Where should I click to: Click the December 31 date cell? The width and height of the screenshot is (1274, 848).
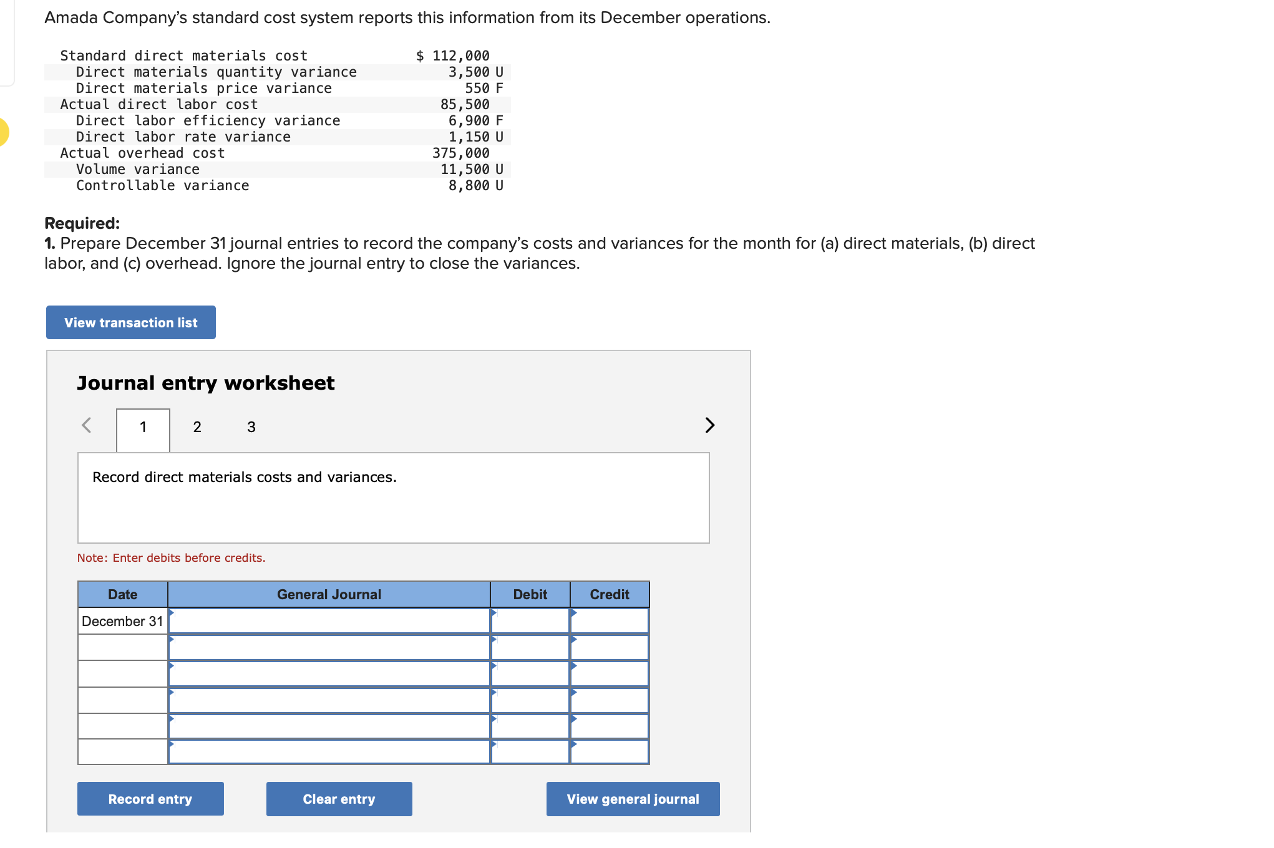coord(122,621)
